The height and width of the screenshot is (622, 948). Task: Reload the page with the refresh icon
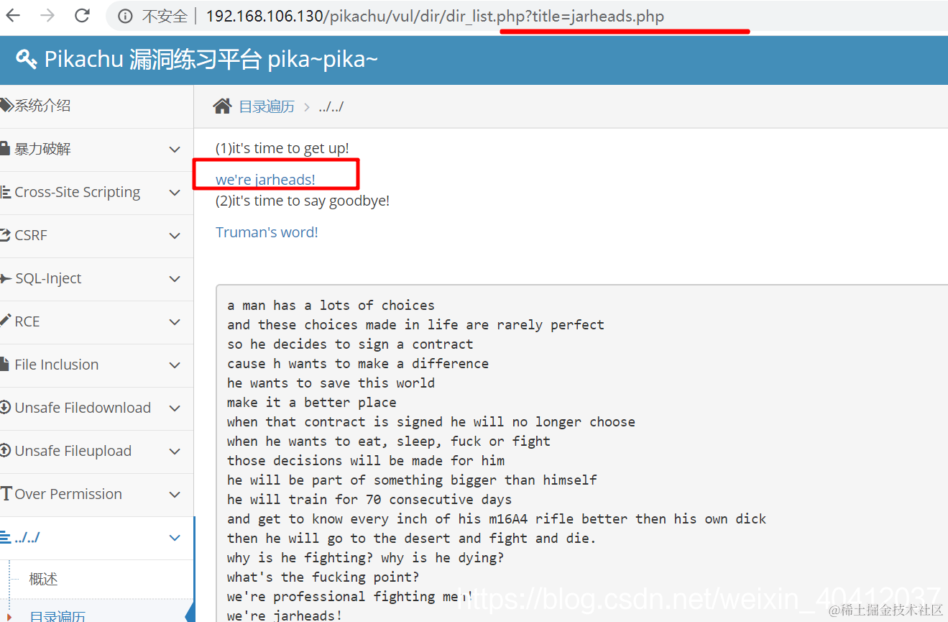pyautogui.click(x=83, y=15)
